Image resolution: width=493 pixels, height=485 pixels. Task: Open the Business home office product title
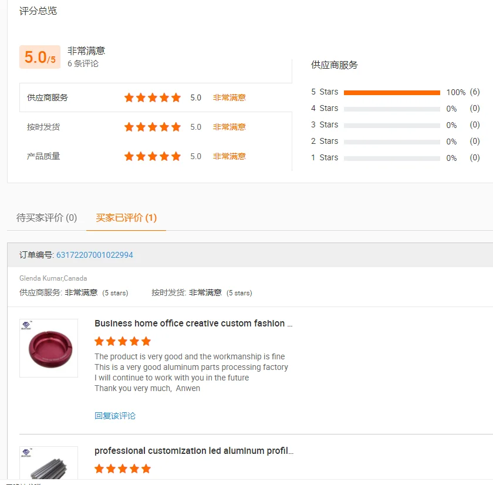(193, 324)
